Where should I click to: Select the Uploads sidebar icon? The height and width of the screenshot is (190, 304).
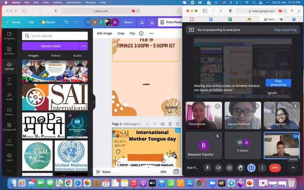pyautogui.click(x=9, y=66)
